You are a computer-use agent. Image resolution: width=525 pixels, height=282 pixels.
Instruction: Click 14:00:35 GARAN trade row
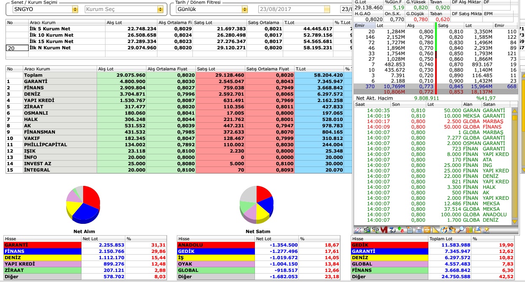[433, 110]
